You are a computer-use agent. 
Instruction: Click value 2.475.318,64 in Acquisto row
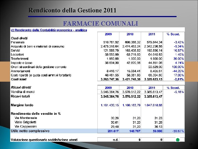point(110,46)
